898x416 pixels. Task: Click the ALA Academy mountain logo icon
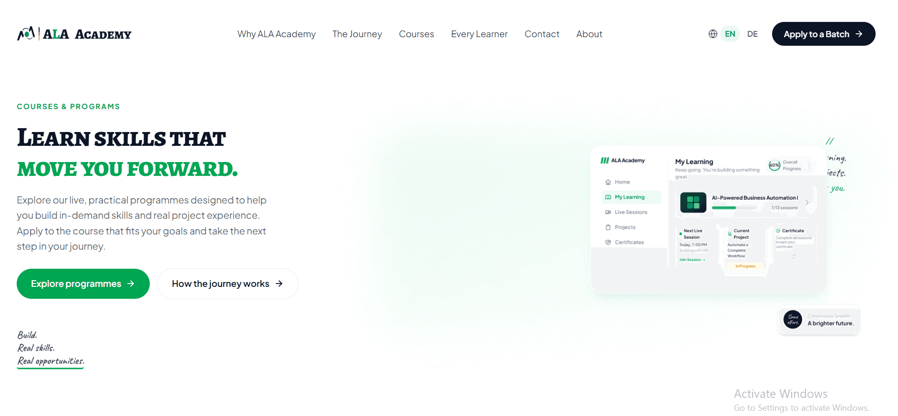pos(26,33)
